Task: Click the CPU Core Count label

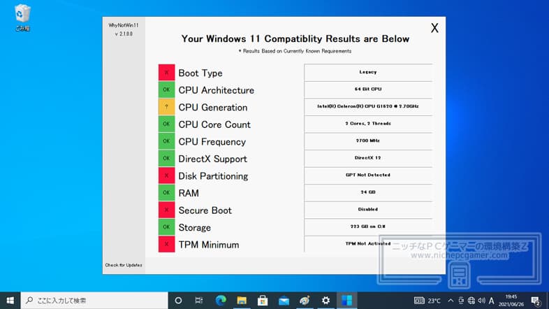Action: coord(214,124)
